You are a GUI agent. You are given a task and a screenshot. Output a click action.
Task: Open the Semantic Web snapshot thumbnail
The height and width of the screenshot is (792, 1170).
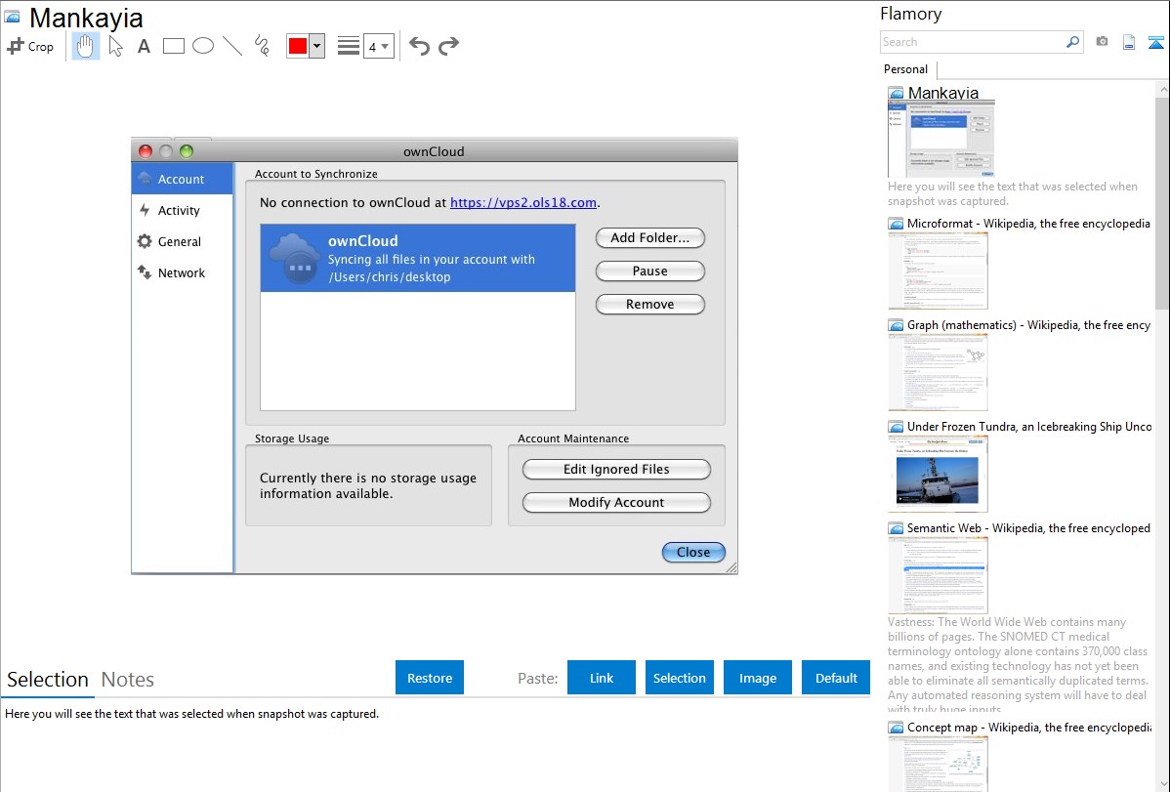(938, 575)
